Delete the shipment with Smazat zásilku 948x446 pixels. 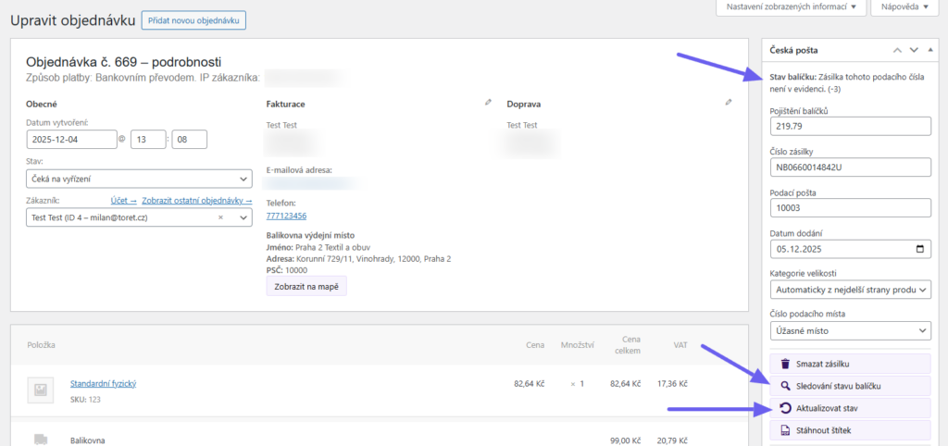tap(850, 365)
